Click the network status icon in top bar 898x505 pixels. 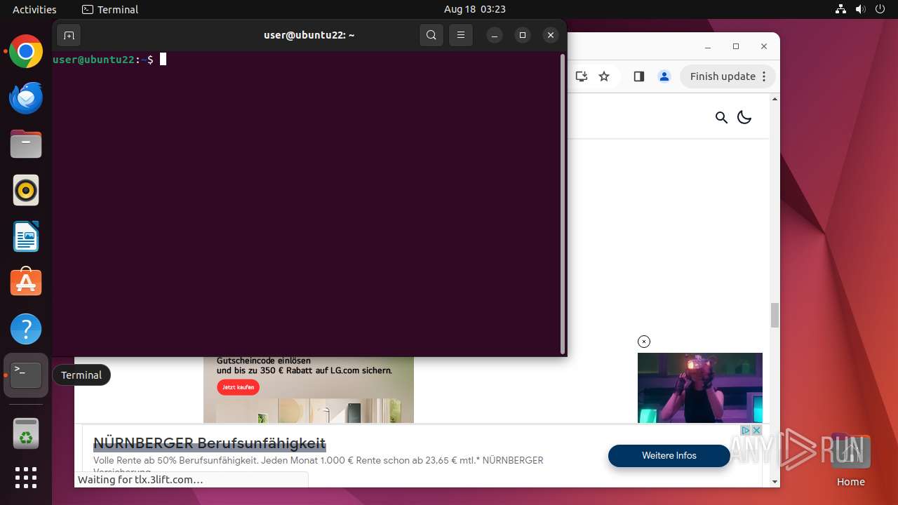840,9
